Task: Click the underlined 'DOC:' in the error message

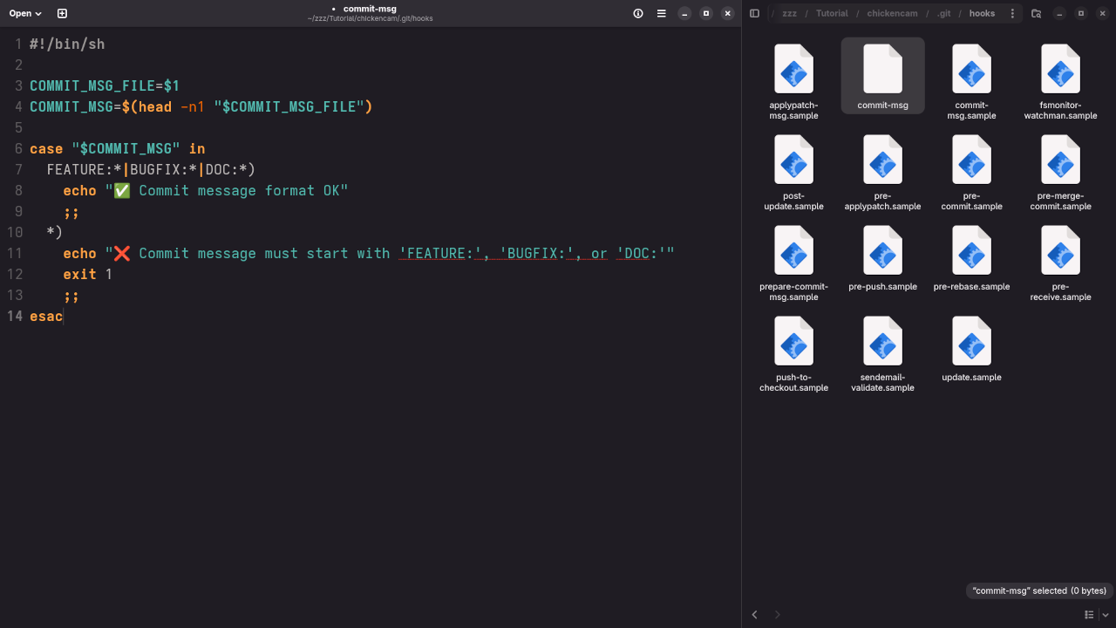Action: (x=642, y=253)
